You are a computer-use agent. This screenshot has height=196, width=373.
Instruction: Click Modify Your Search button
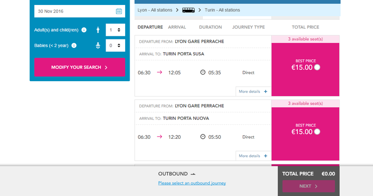(x=80, y=68)
